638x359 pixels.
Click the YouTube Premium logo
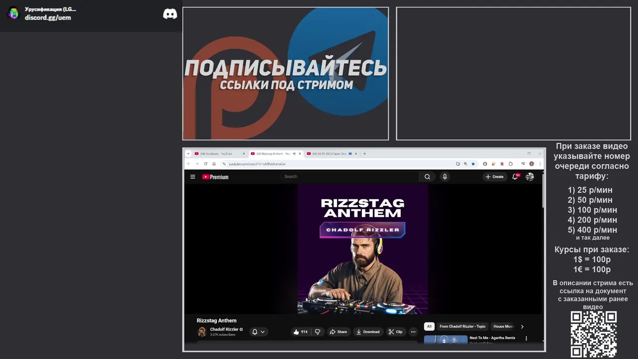(x=215, y=177)
